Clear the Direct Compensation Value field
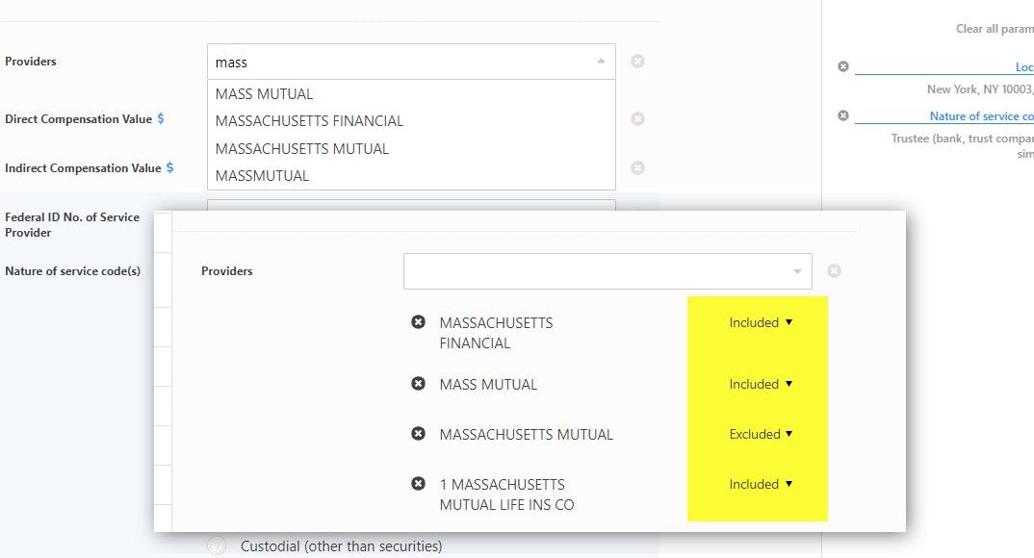This screenshot has width=1034, height=558. (x=637, y=119)
